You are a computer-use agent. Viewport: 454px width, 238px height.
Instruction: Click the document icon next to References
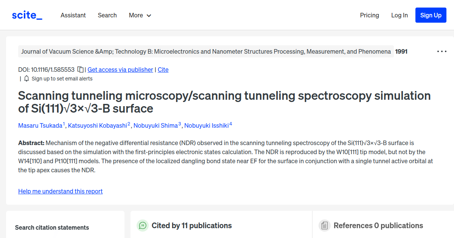(325, 225)
